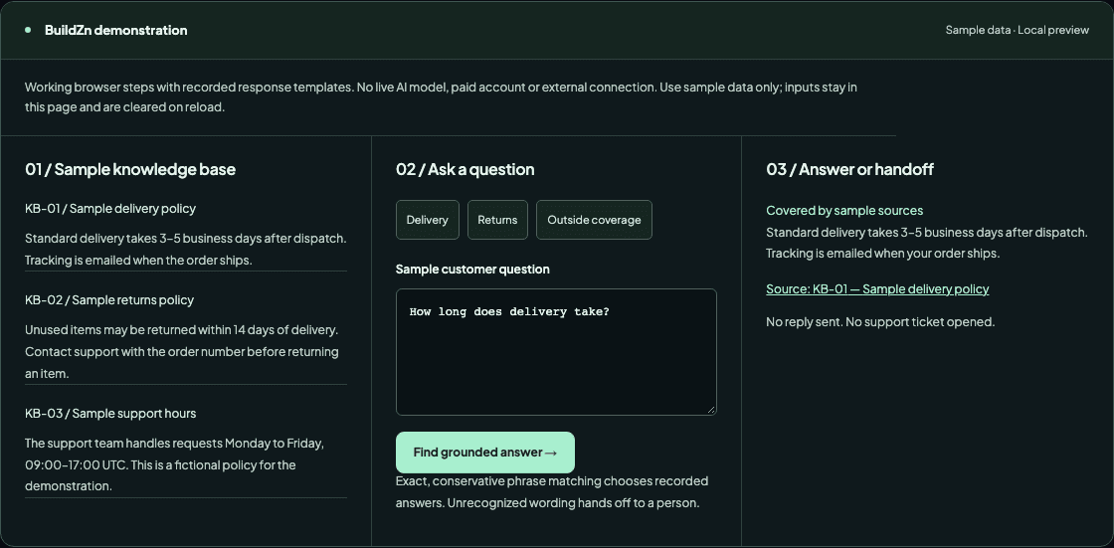Click the KB-03 / Sample support hours title
The width and height of the screenshot is (1114, 548).
tap(110, 413)
